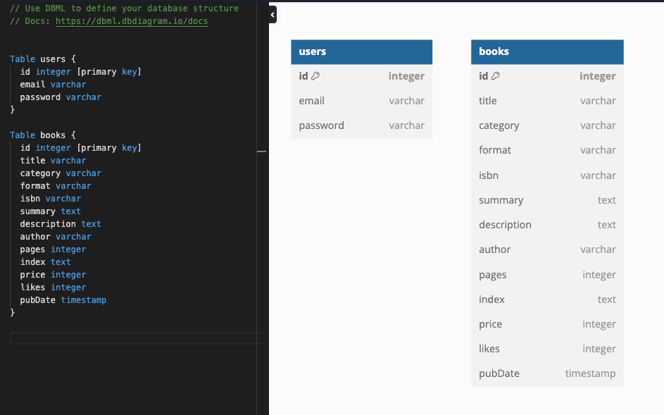Select the users table header
This screenshot has height=415, width=664.
(x=362, y=51)
